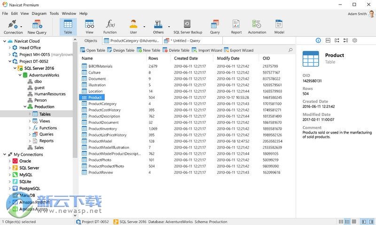Select the Functions node in tree
Image resolution: width=376 pixels, height=225 pixels.
point(48,128)
